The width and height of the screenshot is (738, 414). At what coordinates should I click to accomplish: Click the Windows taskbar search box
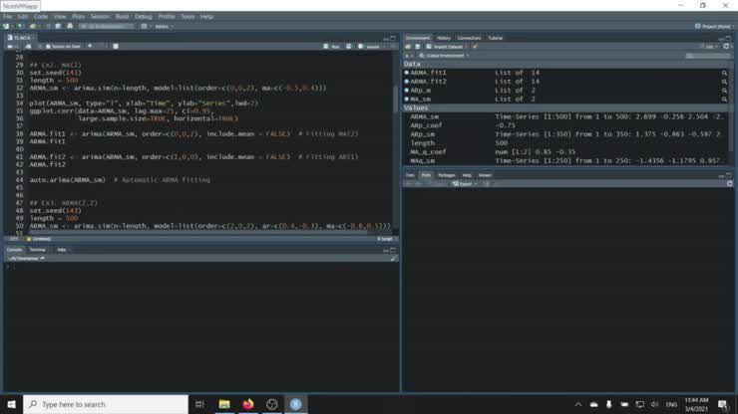tap(106, 404)
